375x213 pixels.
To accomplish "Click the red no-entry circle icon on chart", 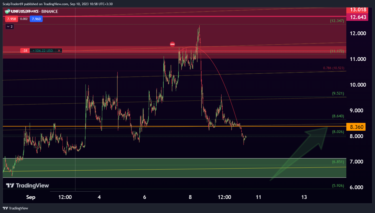I will click(x=172, y=44).
